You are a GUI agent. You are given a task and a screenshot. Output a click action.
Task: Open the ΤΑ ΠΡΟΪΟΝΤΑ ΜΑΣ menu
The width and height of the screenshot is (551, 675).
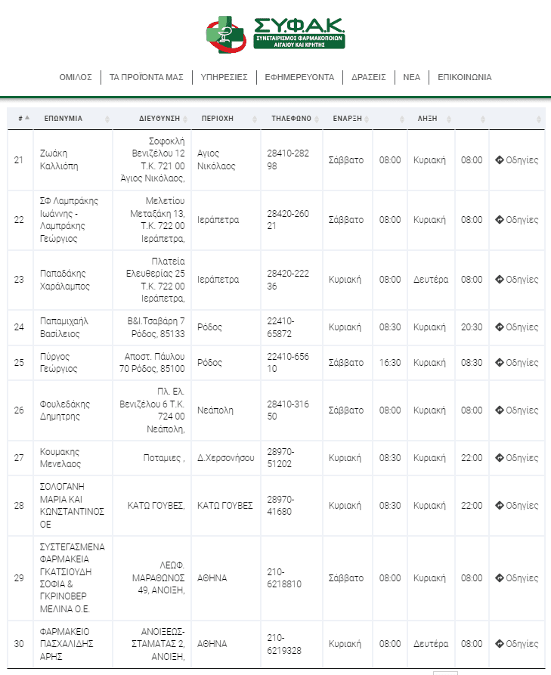coord(147,78)
